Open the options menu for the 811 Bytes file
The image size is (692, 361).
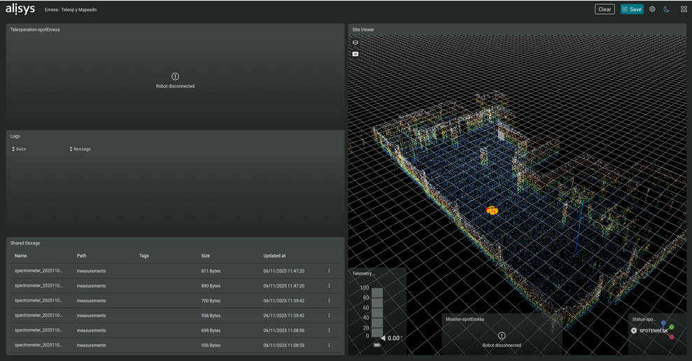pos(329,271)
